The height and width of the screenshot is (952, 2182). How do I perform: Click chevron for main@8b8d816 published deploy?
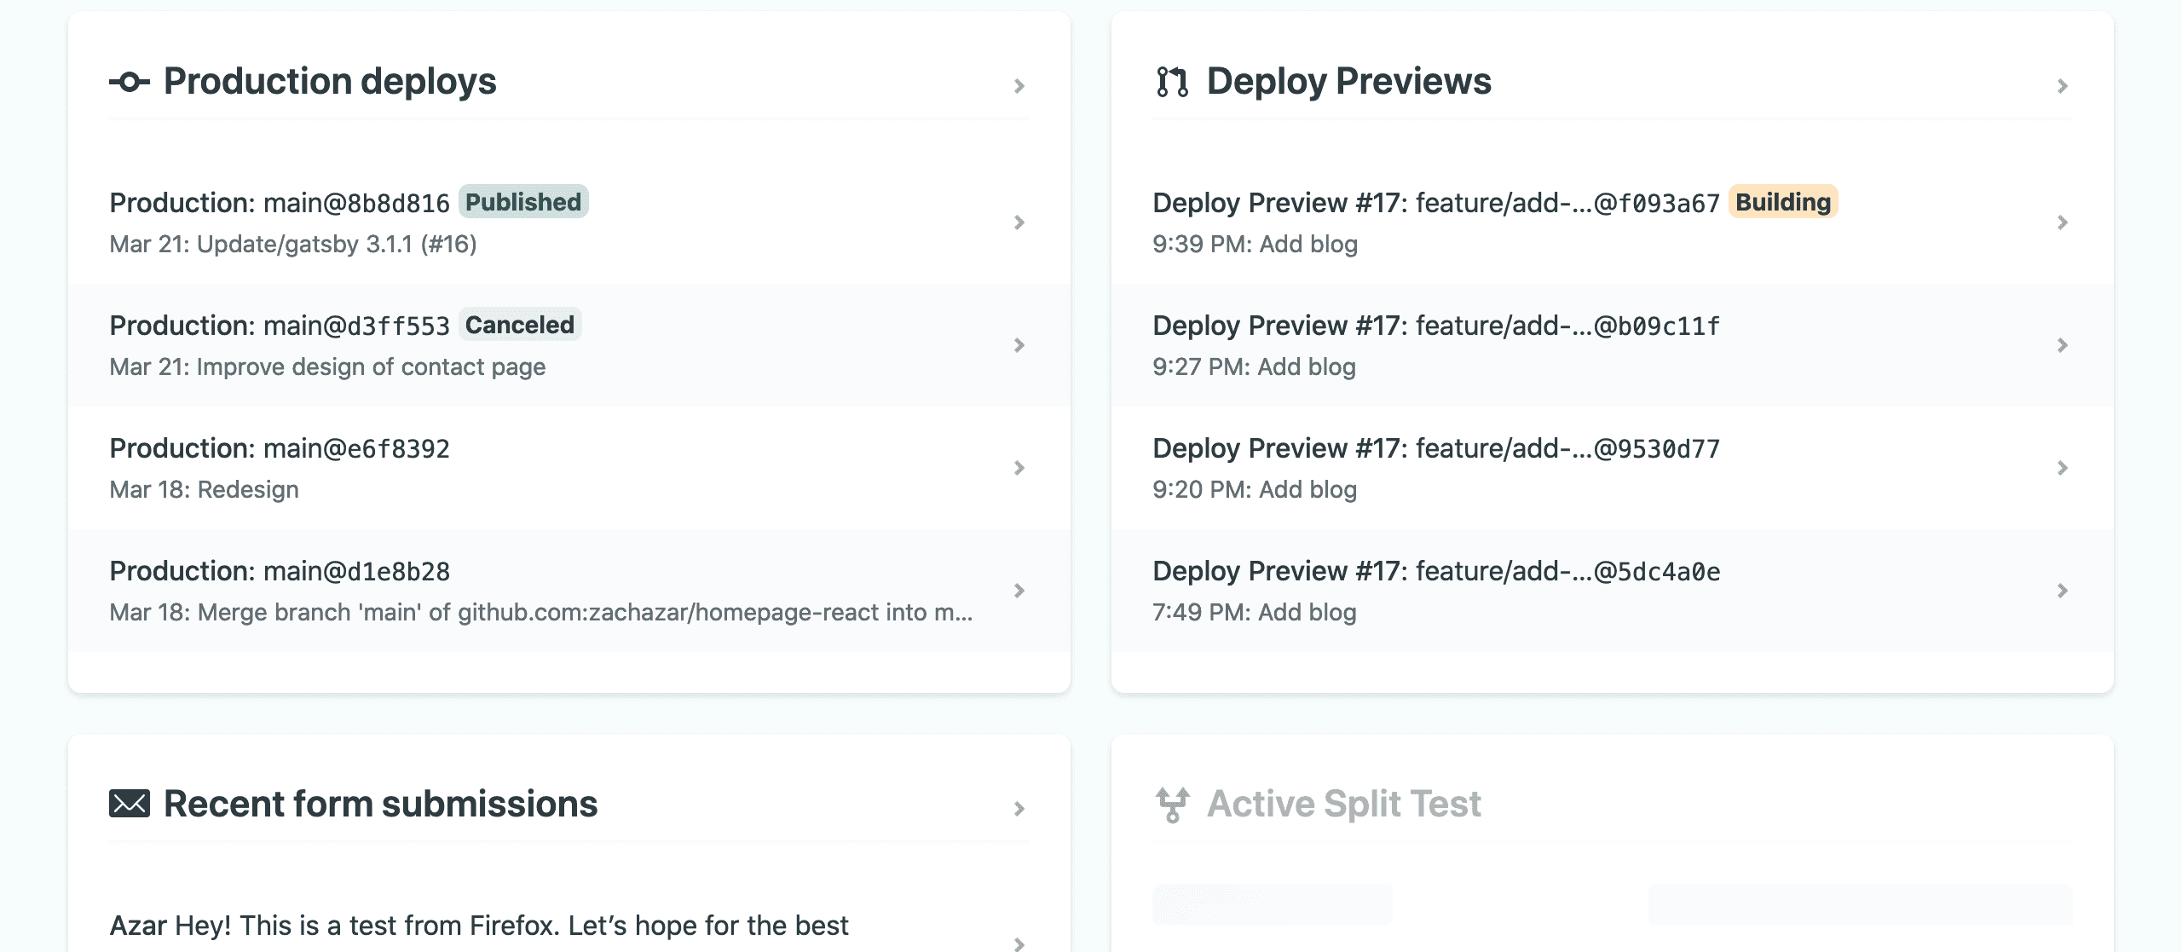1019,222
